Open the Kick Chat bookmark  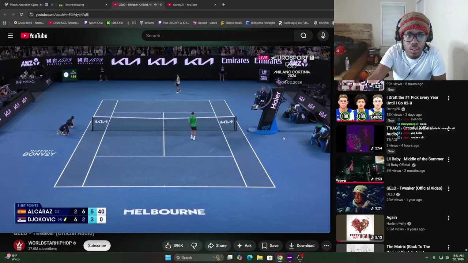pos(114,23)
